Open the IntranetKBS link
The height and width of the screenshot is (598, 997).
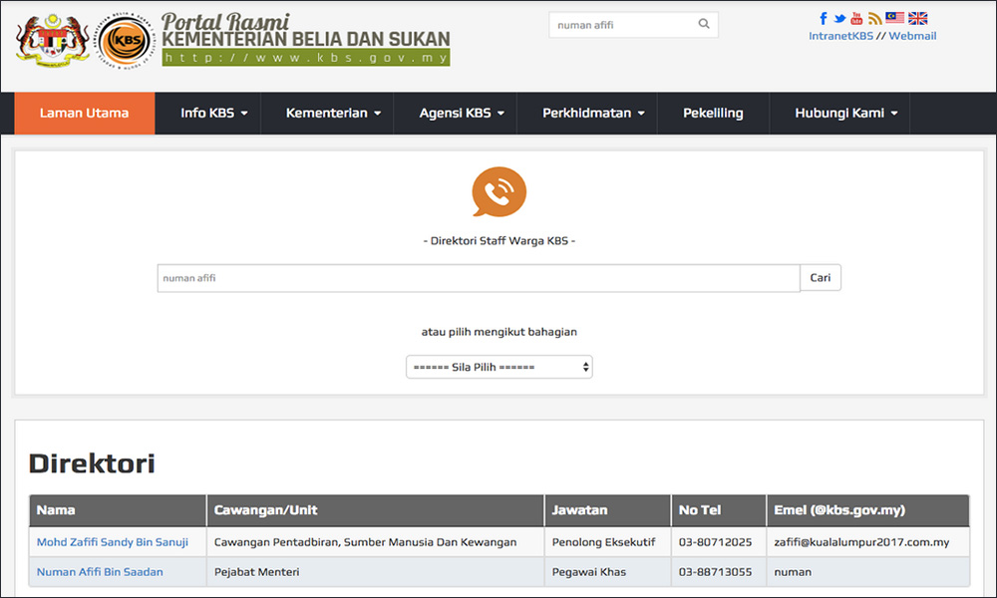point(840,36)
